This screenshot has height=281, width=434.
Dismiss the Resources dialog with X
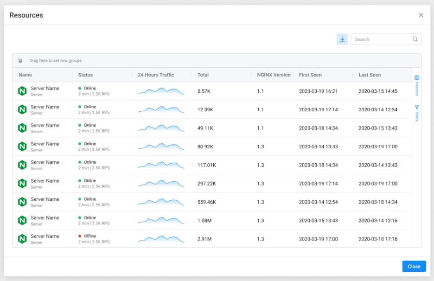tap(421, 15)
